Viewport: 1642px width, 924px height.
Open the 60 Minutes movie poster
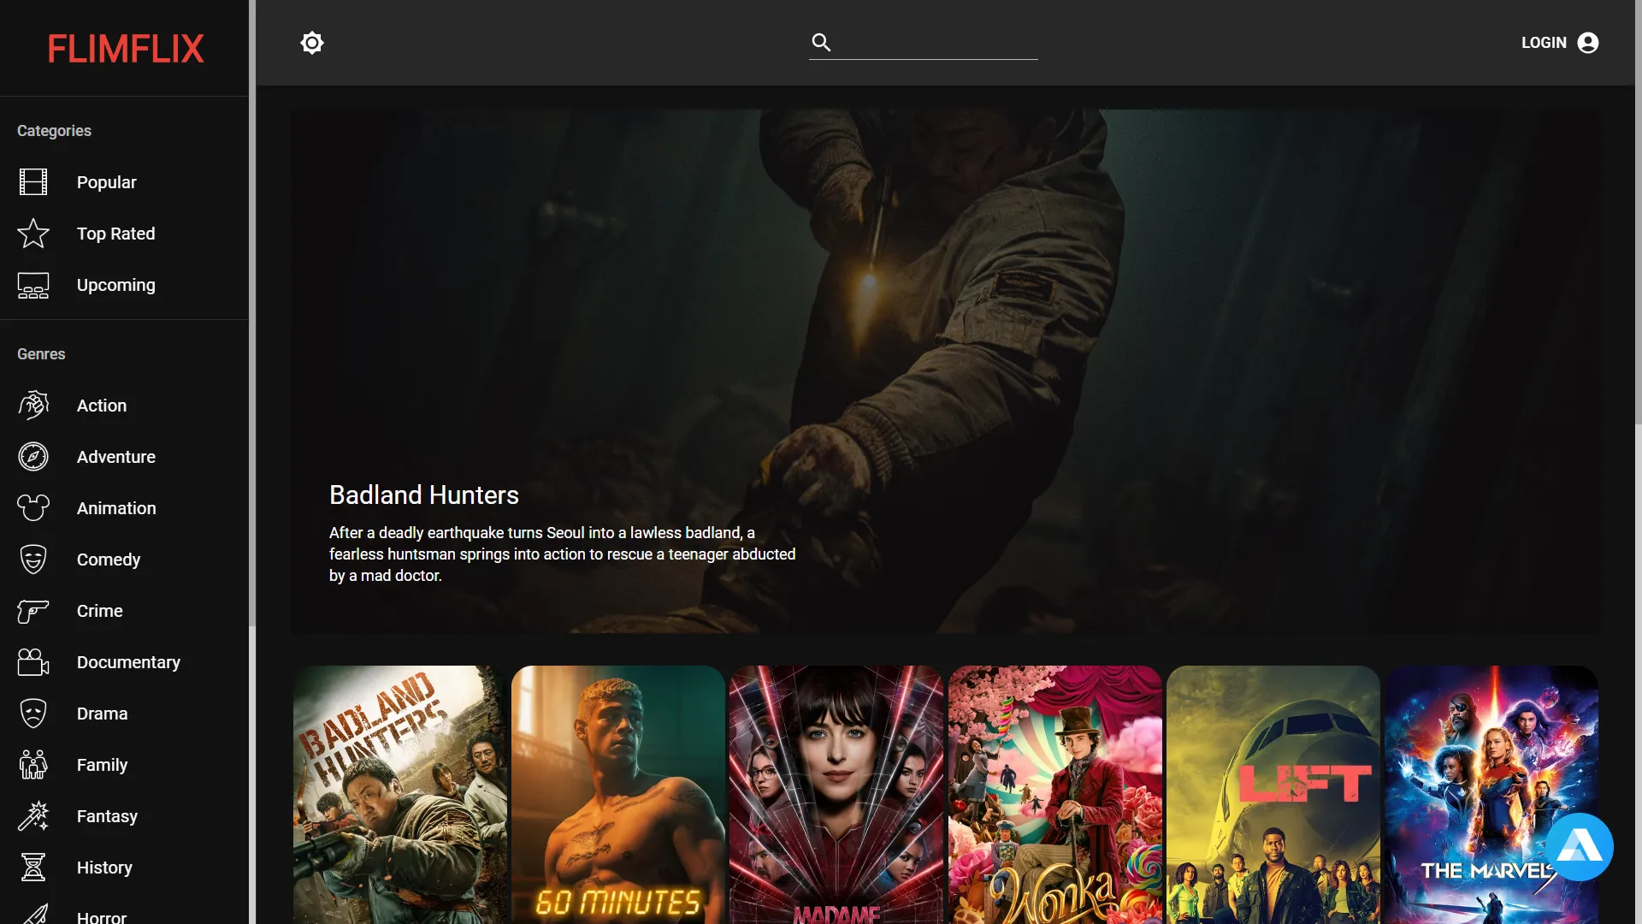[x=618, y=795]
